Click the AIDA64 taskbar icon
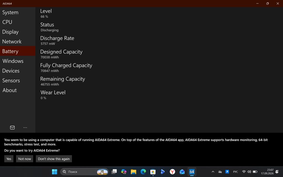Image resolution: width=283 pixels, height=177 pixels. (x=192, y=171)
